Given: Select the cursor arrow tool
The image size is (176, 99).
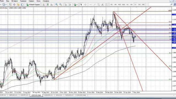Looking at the screenshot, I should [81, 5].
